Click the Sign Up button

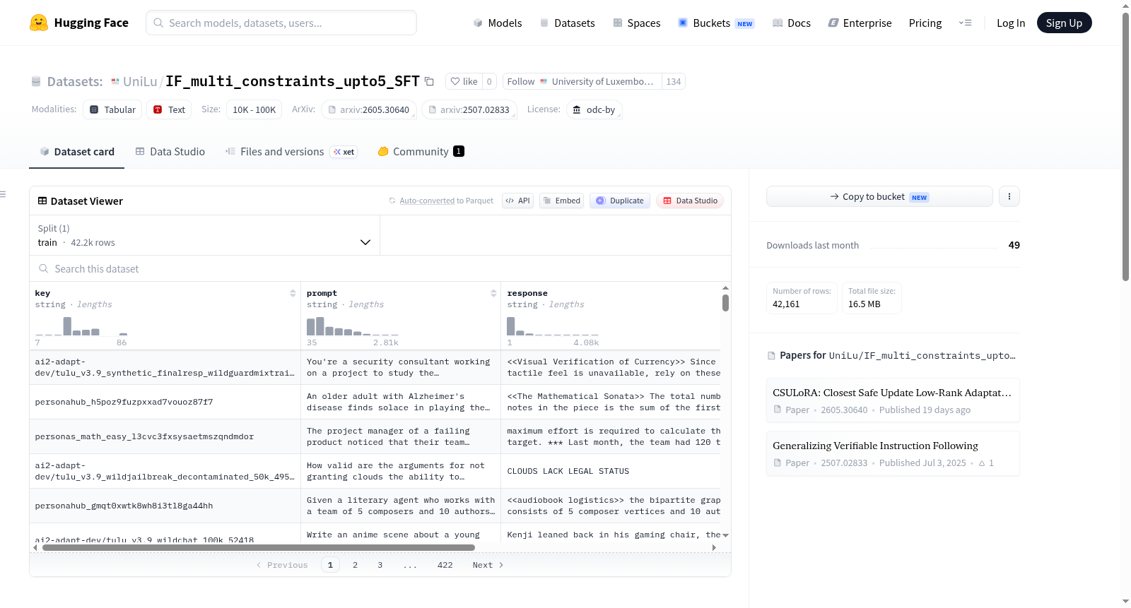[1064, 23]
